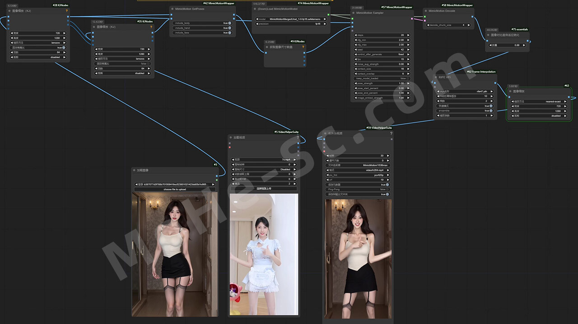578x324 pixels.
Task: Click the '#57 MimicMotionWrapper' badge
Action: pyautogui.click(x=397, y=7)
